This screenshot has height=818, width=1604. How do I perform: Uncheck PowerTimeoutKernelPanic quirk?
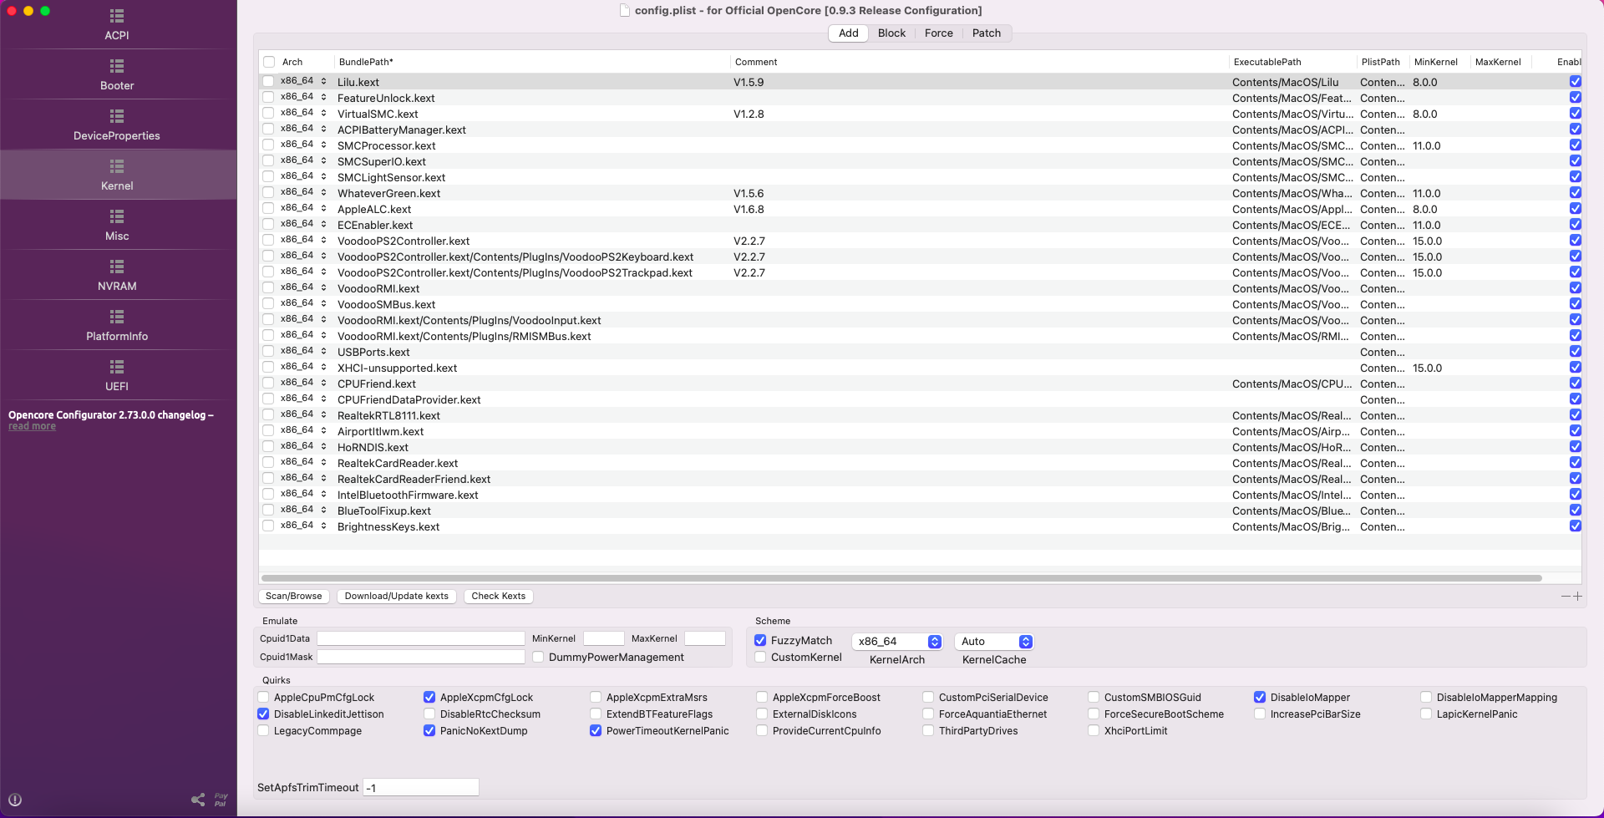596,730
